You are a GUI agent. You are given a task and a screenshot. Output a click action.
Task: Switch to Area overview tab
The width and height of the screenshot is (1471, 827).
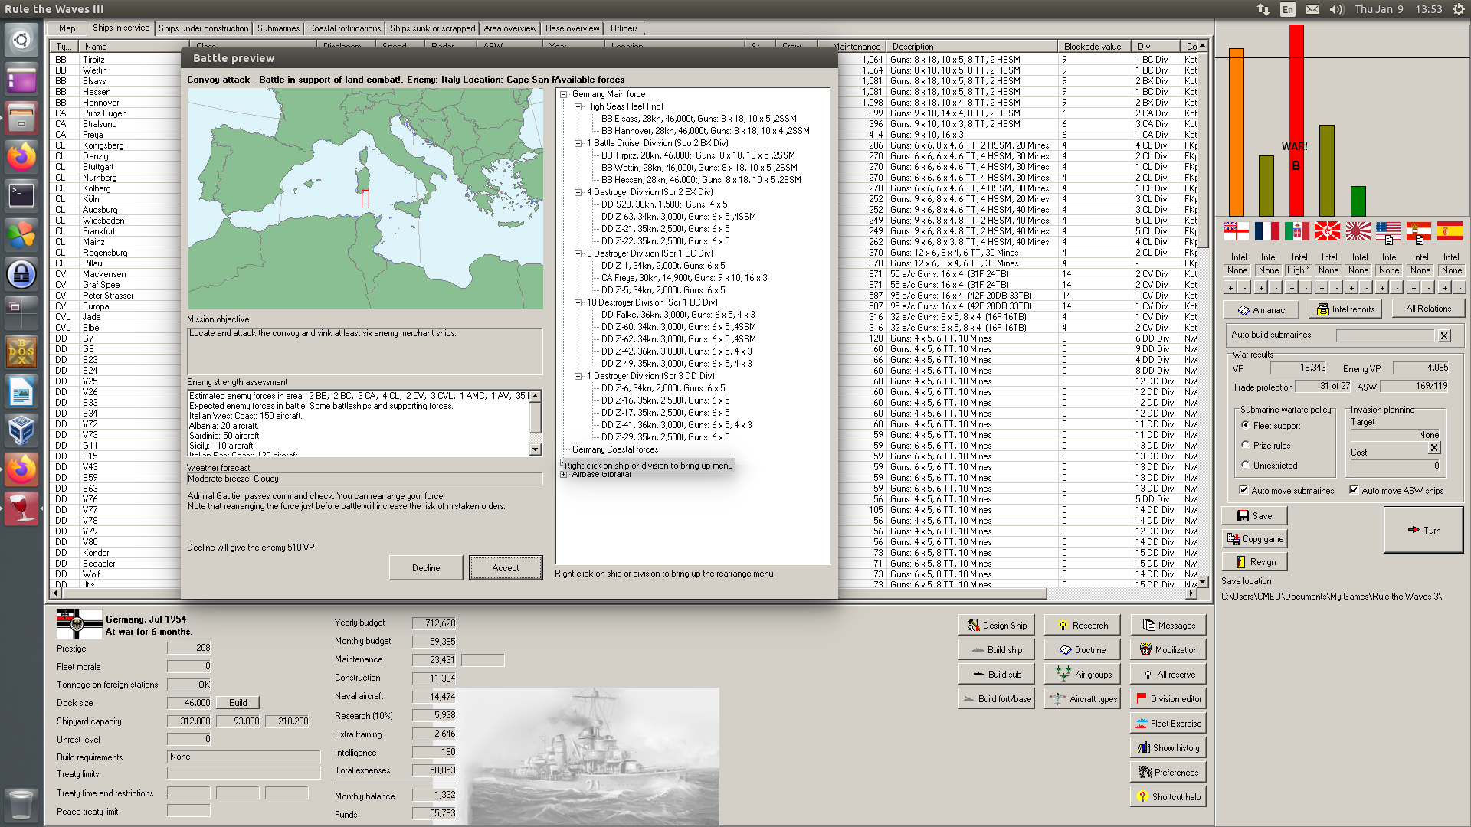(x=510, y=28)
